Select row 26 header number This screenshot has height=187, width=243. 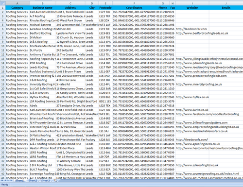coord(2,114)
